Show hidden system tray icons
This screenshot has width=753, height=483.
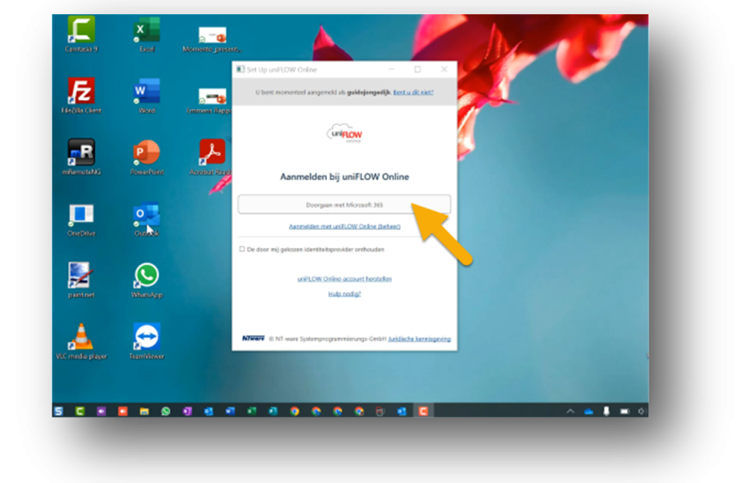(x=570, y=412)
